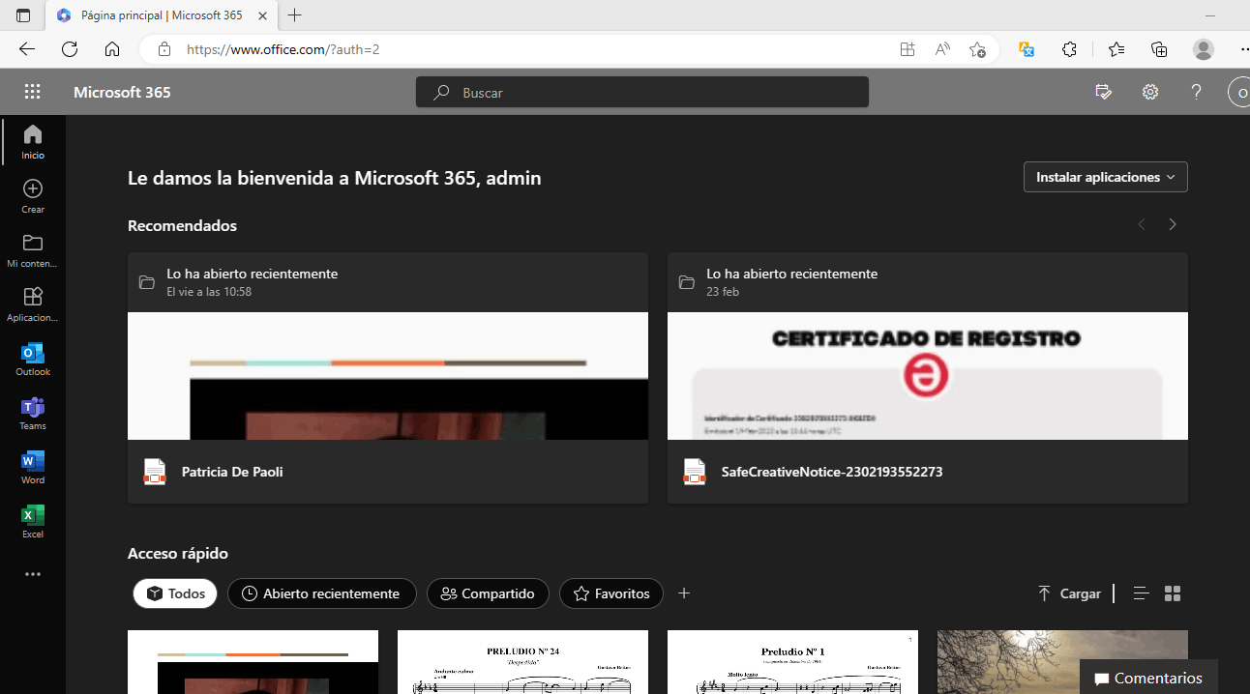Show more apps ellipsis in sidebar

(33, 574)
